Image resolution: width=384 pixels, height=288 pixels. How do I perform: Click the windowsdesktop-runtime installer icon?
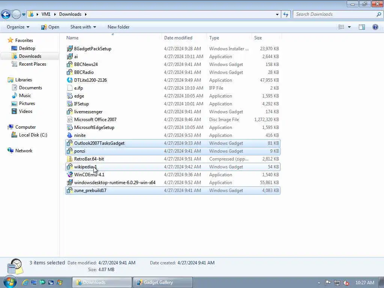coord(70,183)
